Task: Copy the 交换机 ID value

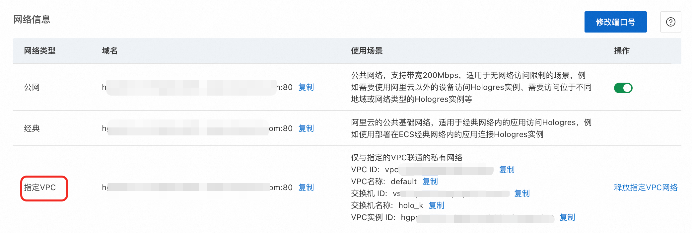Action: click(x=522, y=194)
